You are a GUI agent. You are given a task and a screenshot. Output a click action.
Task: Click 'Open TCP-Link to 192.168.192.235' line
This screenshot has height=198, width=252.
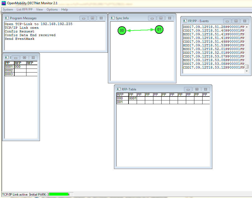pyautogui.click(x=39, y=24)
